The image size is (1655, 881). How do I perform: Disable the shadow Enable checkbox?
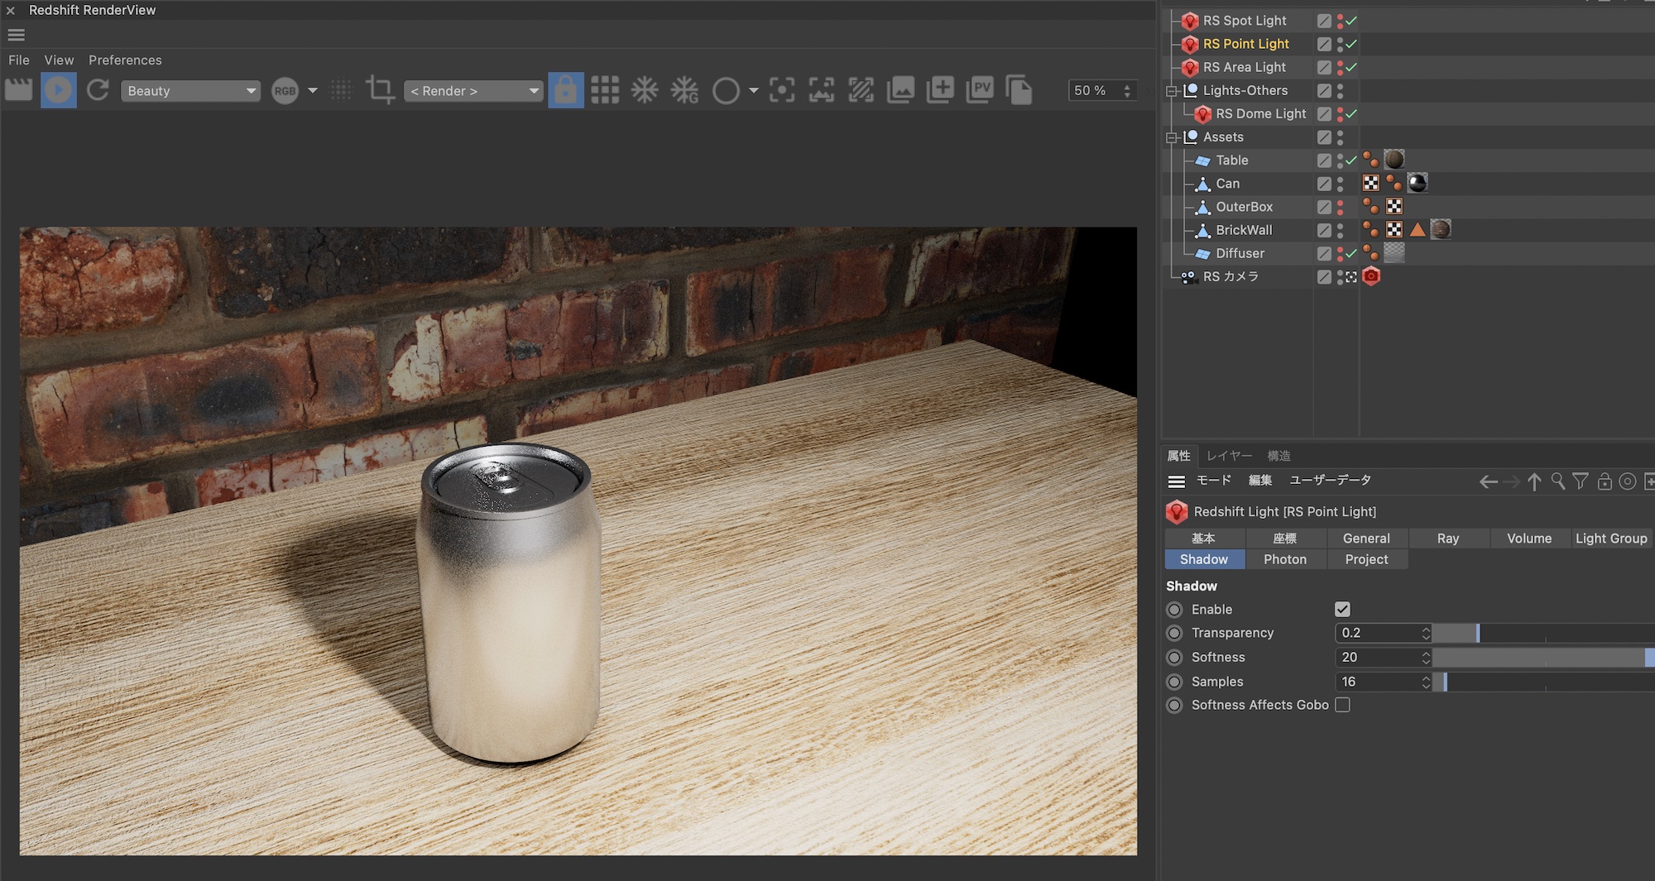tap(1342, 610)
